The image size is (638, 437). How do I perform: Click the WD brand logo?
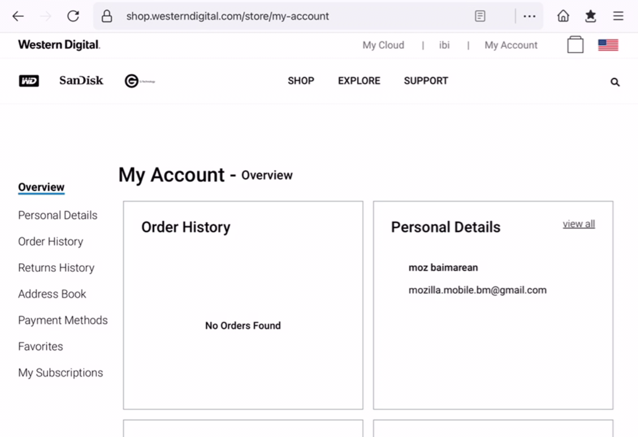(x=29, y=81)
